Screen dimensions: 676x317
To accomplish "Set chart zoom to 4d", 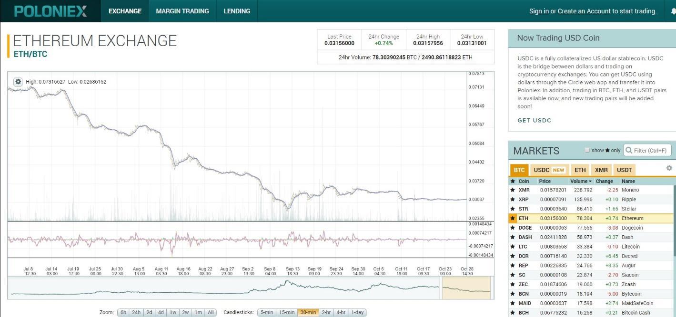I will coord(161,312).
